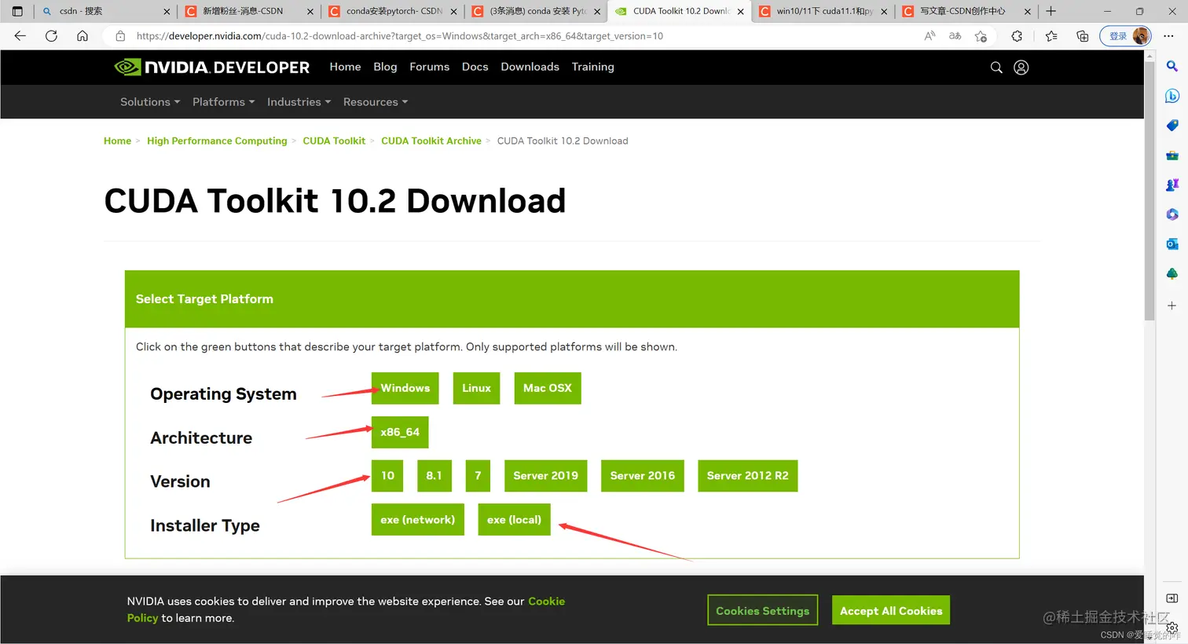Viewport: 1188px width, 644px height.
Task: Select version Server 2012 R2
Action: click(747, 476)
